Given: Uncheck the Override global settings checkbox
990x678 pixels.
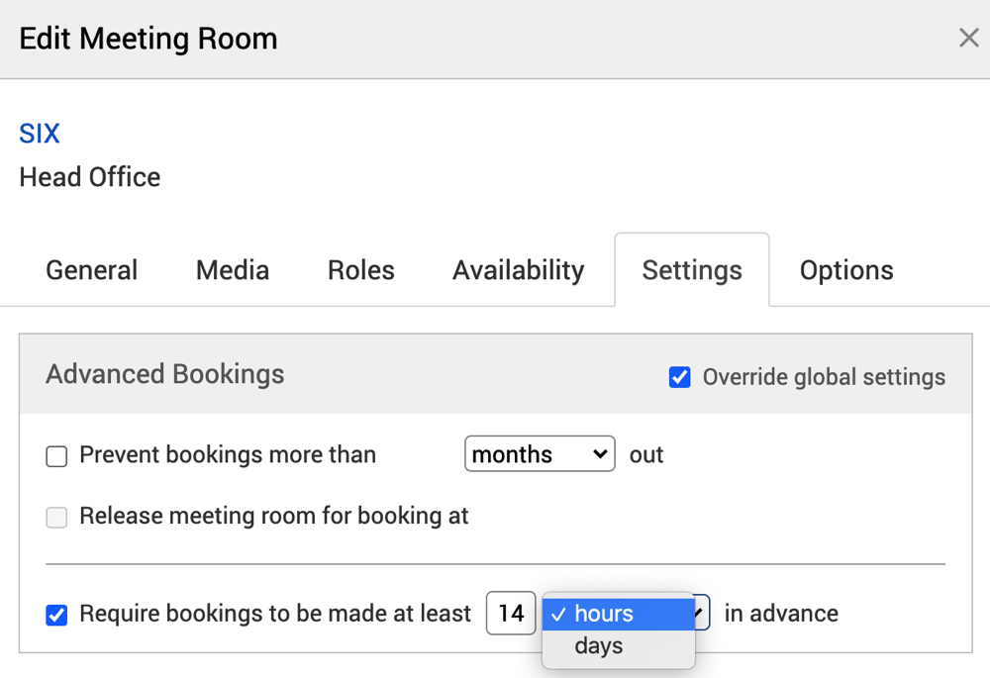Looking at the screenshot, I should tap(680, 377).
